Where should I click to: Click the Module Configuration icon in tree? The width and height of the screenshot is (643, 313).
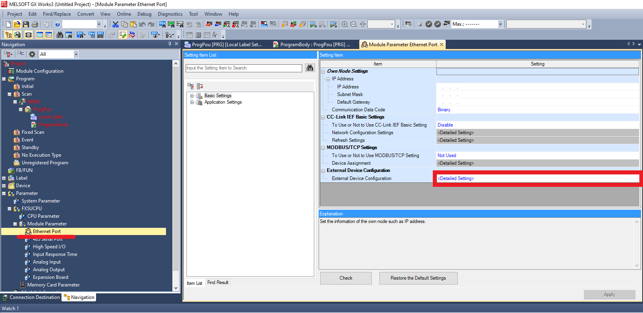(x=11, y=71)
